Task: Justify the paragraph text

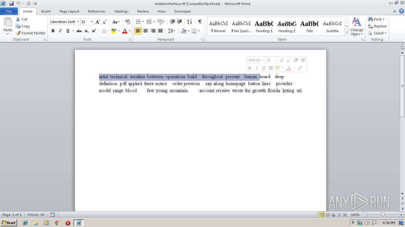Action: pyautogui.click(x=160, y=31)
